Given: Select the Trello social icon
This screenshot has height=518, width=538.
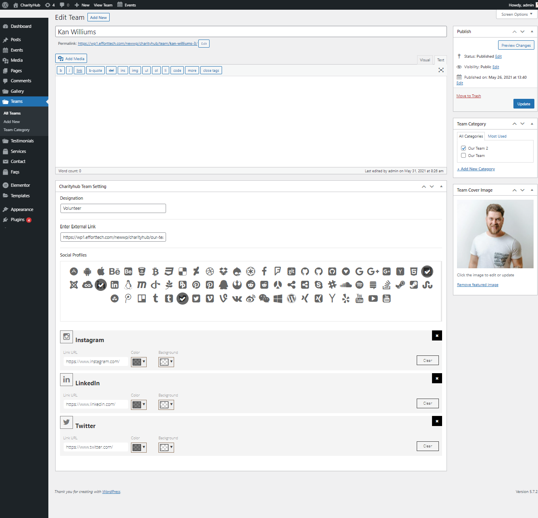Looking at the screenshot, I should pyautogui.click(x=142, y=299).
